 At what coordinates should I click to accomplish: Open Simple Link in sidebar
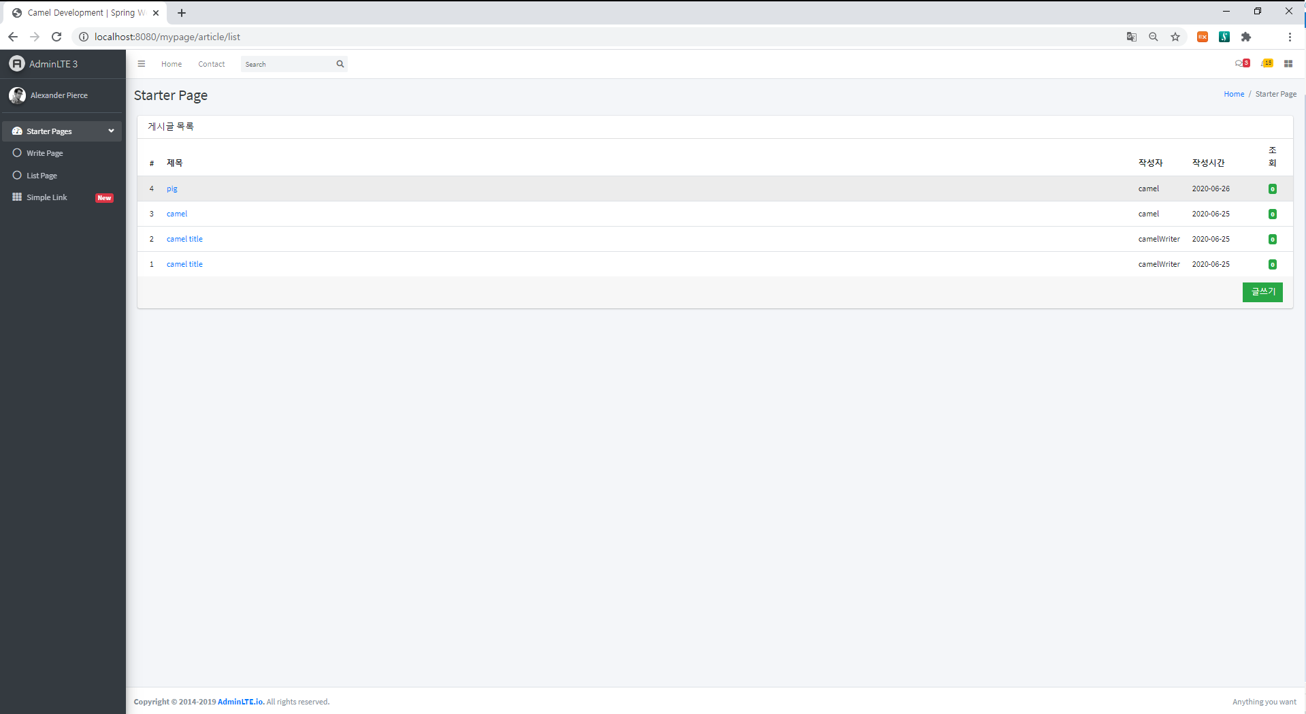pyautogui.click(x=63, y=197)
